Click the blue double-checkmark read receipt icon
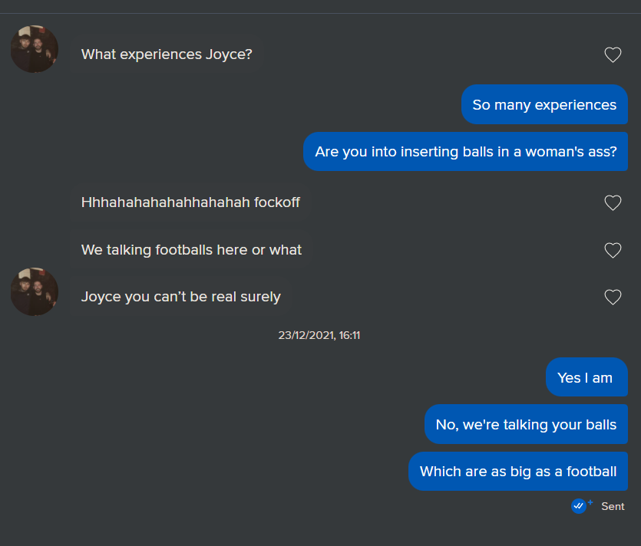This screenshot has height=546, width=641. (x=578, y=506)
